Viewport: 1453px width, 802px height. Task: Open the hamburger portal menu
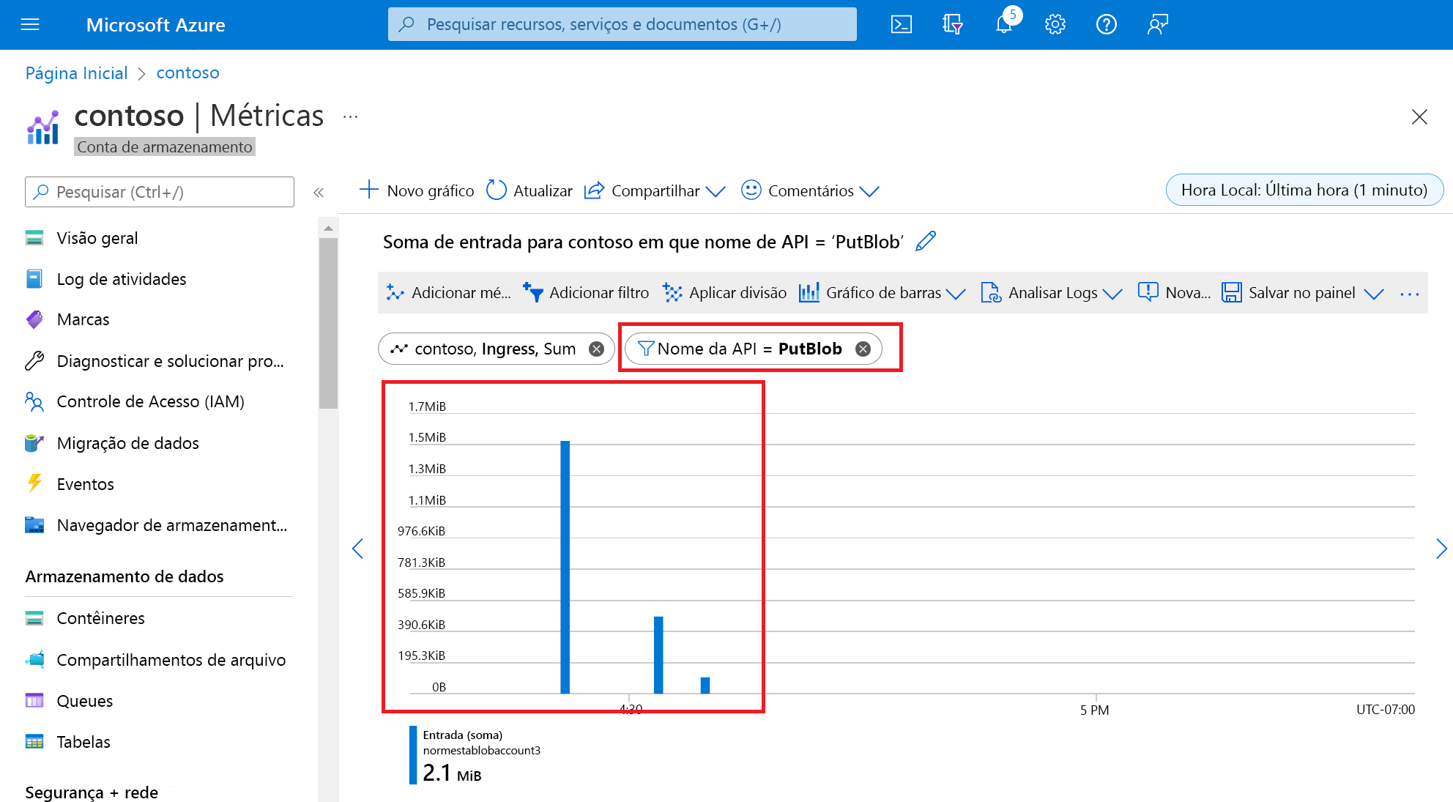[30, 25]
